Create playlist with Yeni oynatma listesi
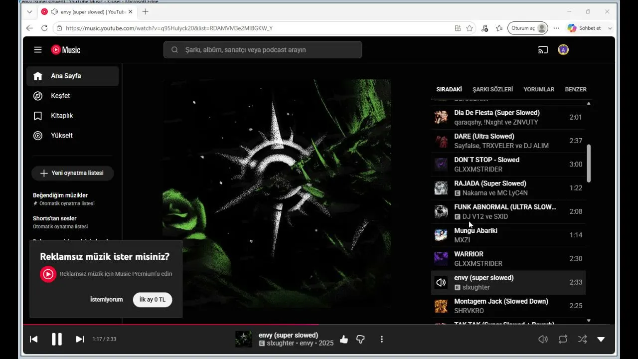Image resolution: width=638 pixels, height=359 pixels. tap(73, 173)
